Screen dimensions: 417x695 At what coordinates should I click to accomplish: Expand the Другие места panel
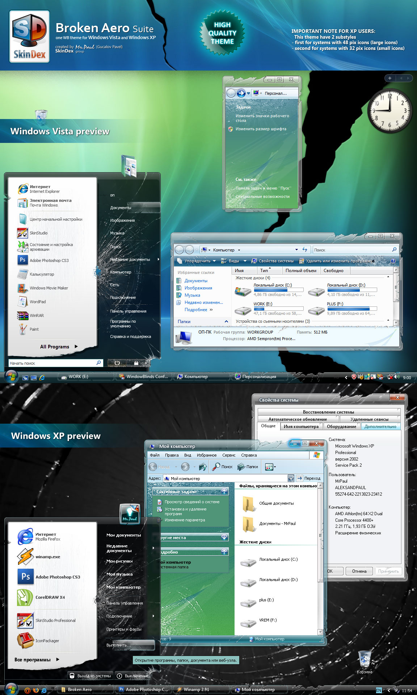point(224,537)
